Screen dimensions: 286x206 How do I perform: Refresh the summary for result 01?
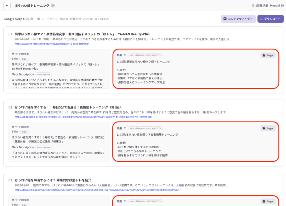[125, 55]
